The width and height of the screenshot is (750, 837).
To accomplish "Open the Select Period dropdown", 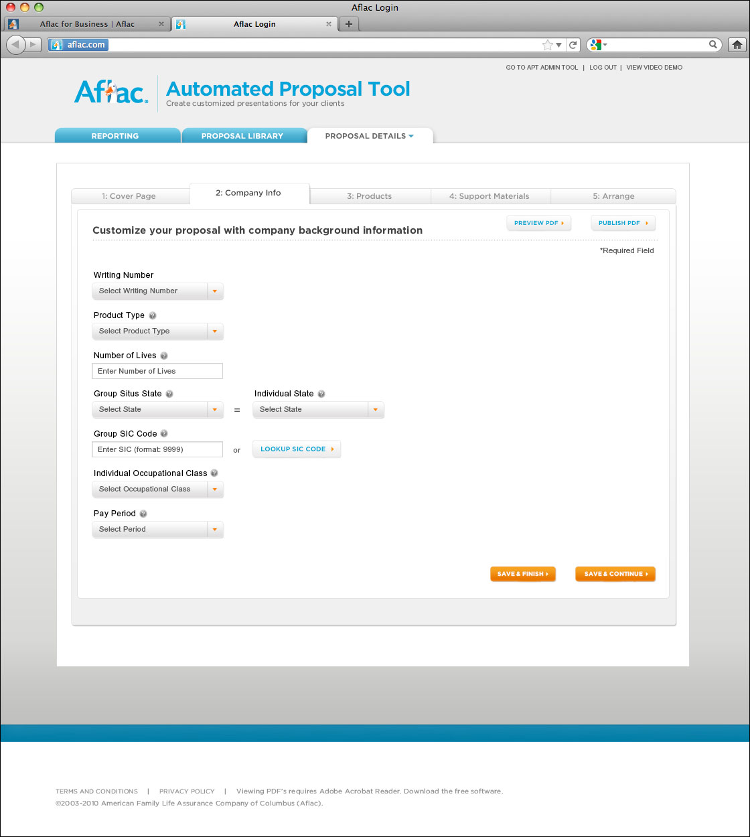I will click(158, 530).
